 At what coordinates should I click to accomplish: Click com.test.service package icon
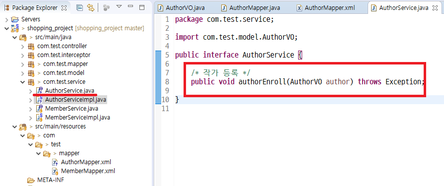click(x=31, y=82)
